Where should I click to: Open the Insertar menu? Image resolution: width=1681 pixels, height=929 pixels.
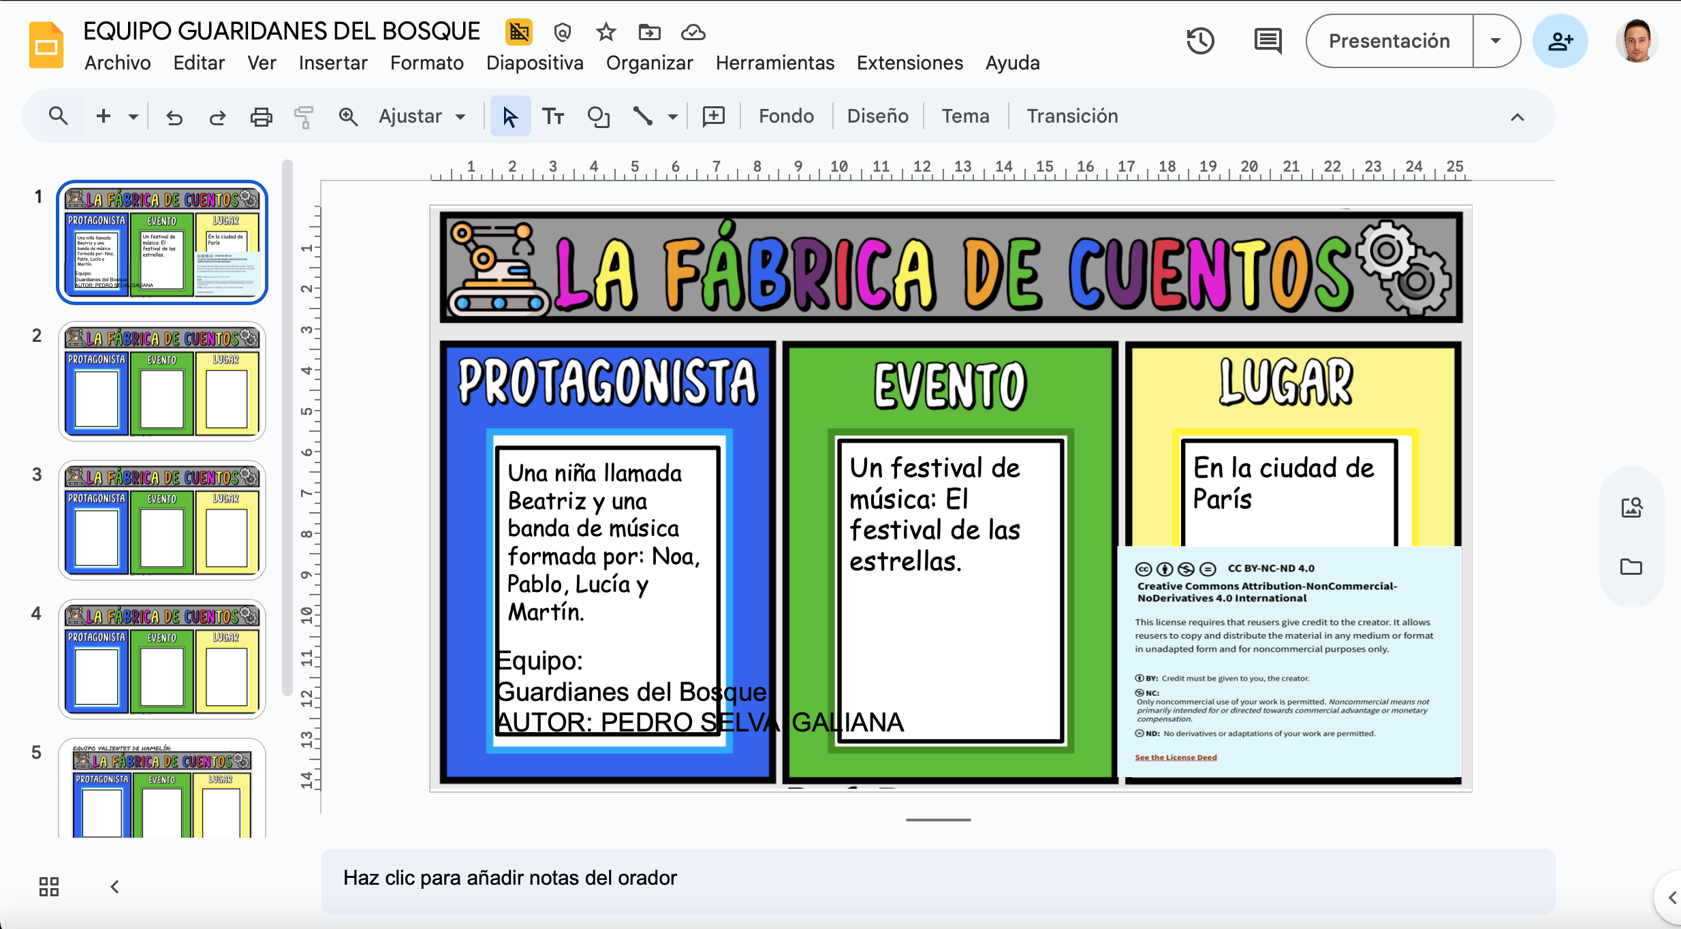coord(332,63)
